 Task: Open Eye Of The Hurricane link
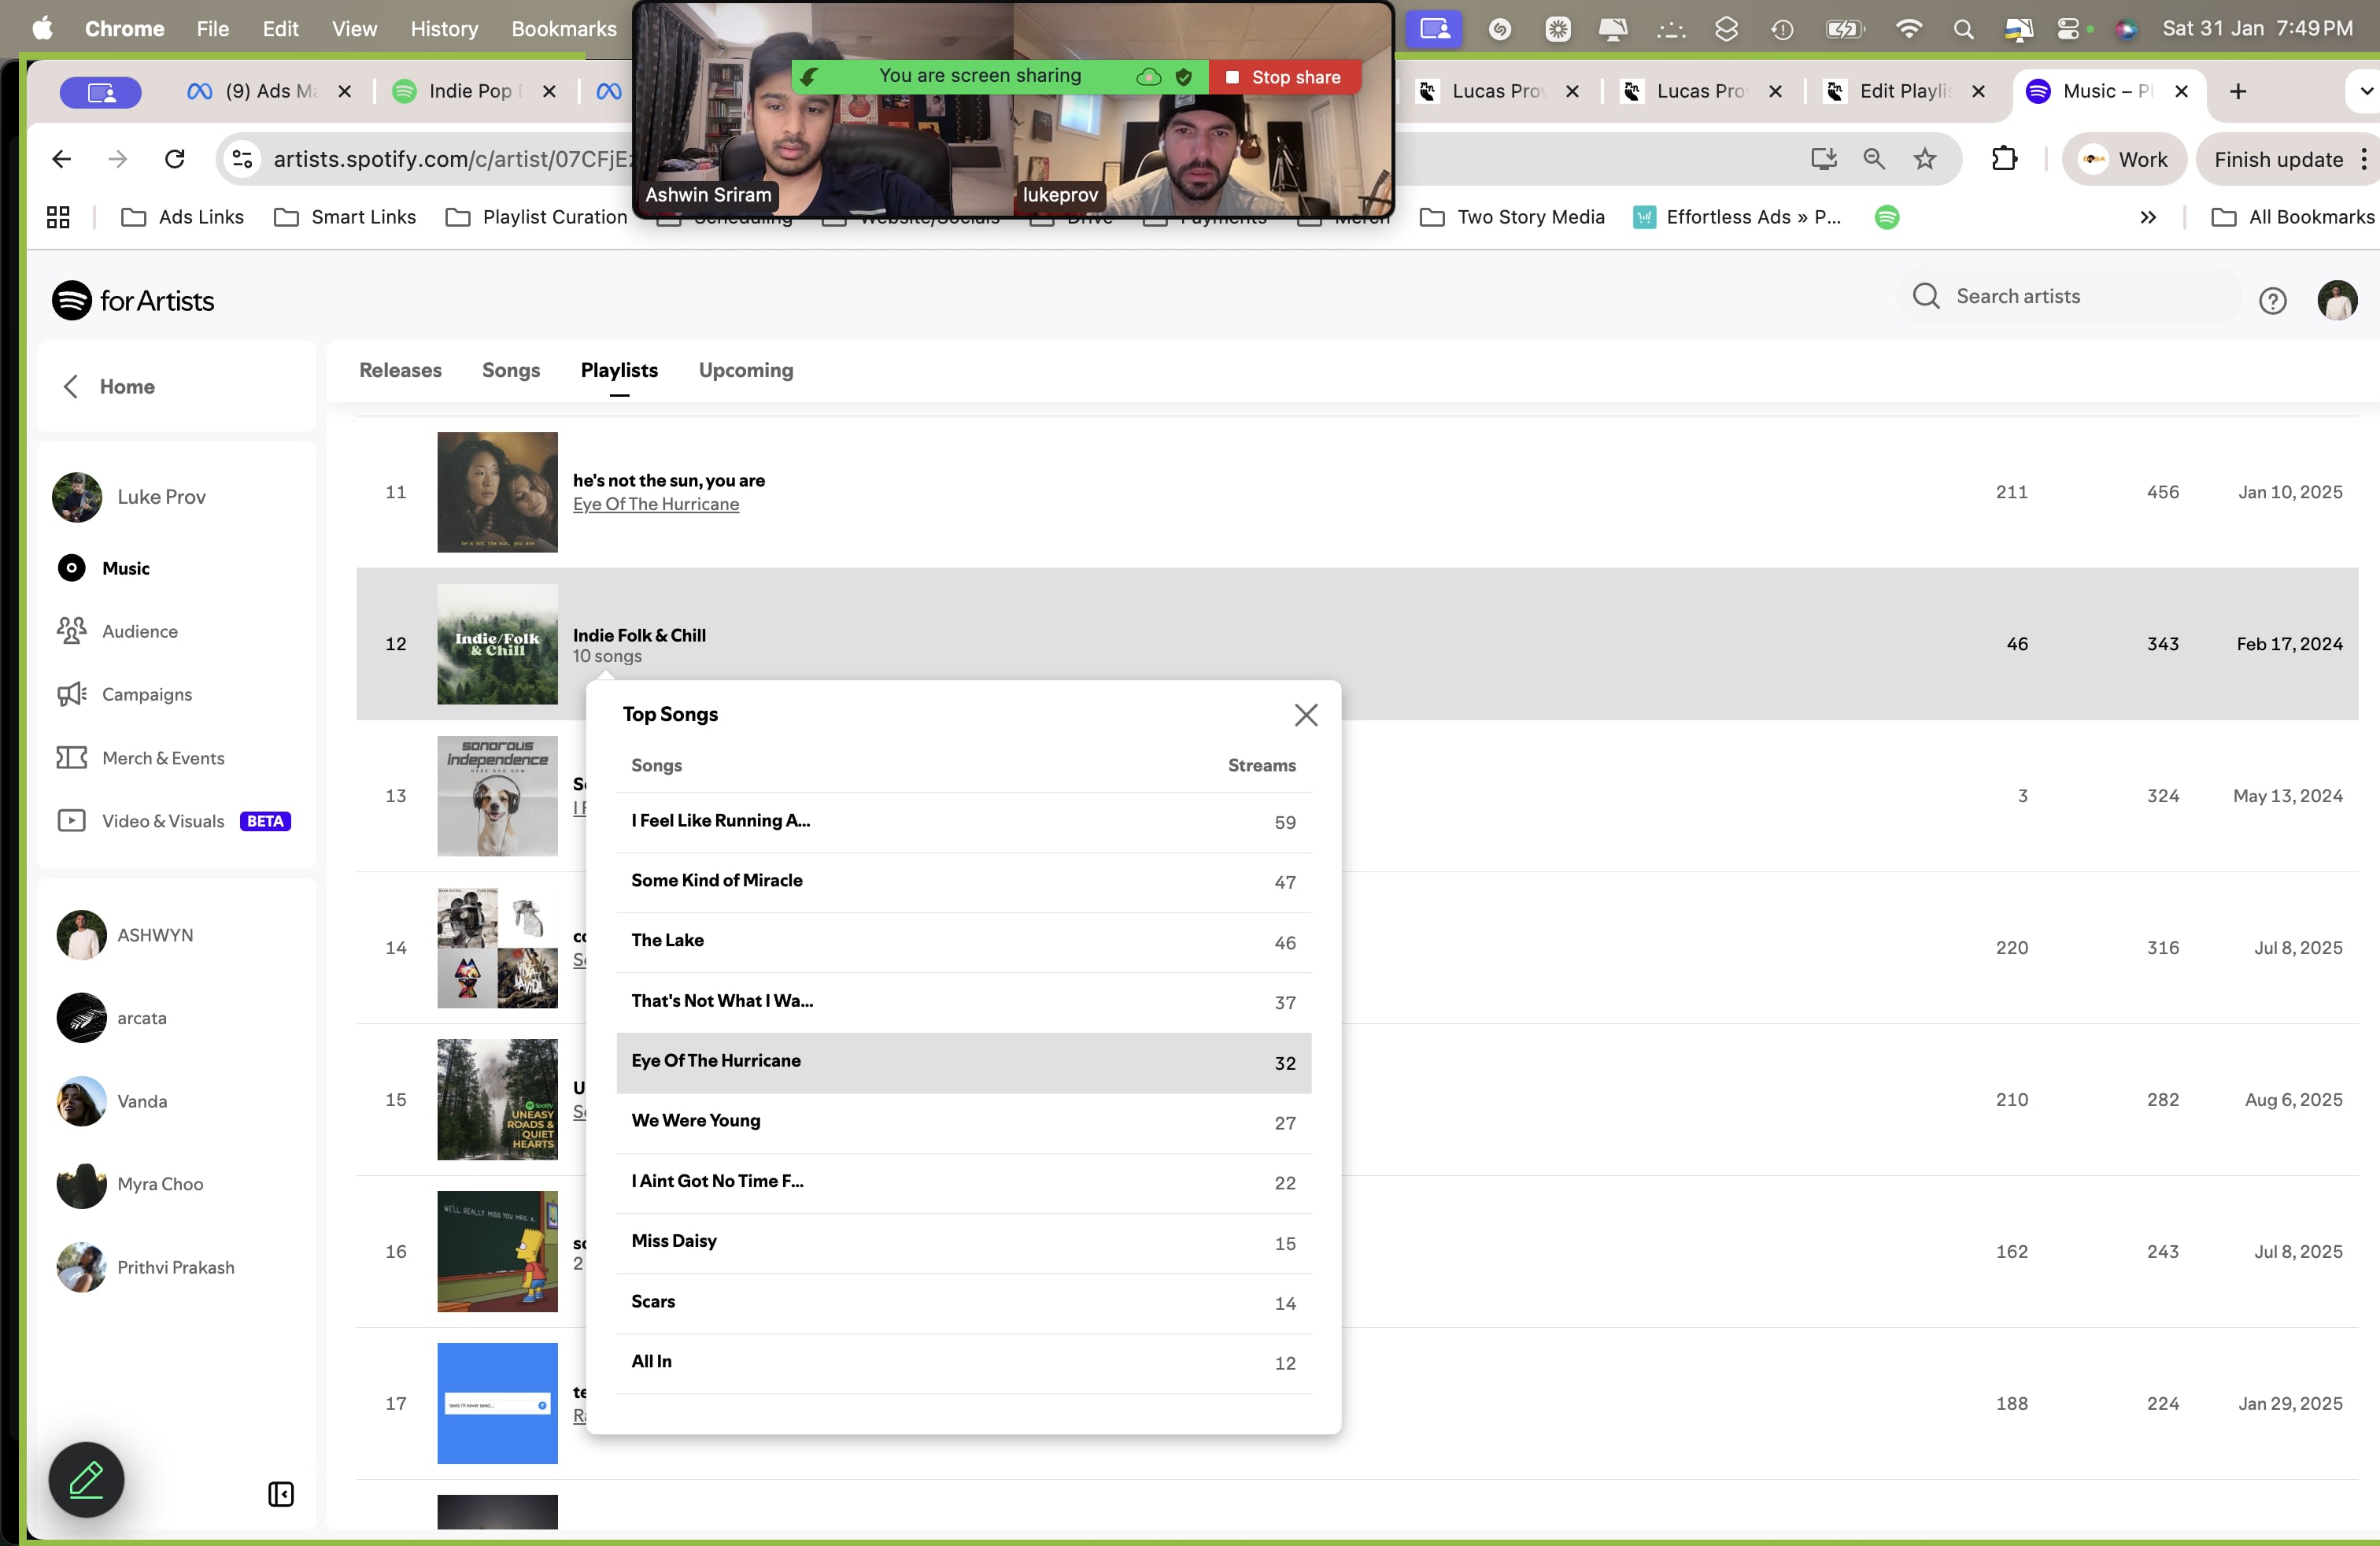pos(655,504)
